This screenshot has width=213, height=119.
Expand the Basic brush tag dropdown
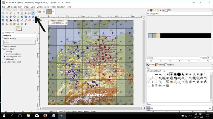click(x=211, y=104)
